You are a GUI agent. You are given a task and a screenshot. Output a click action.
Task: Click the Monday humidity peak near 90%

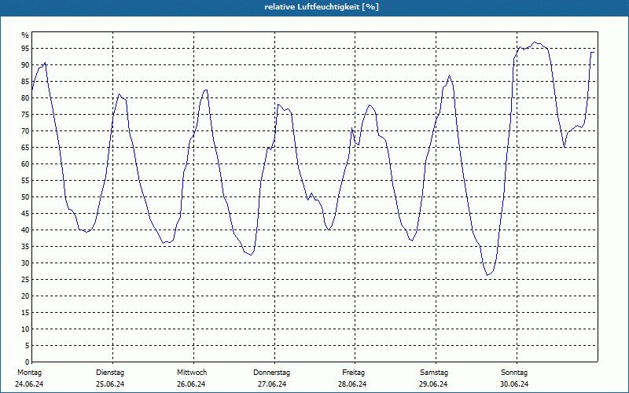(45, 63)
